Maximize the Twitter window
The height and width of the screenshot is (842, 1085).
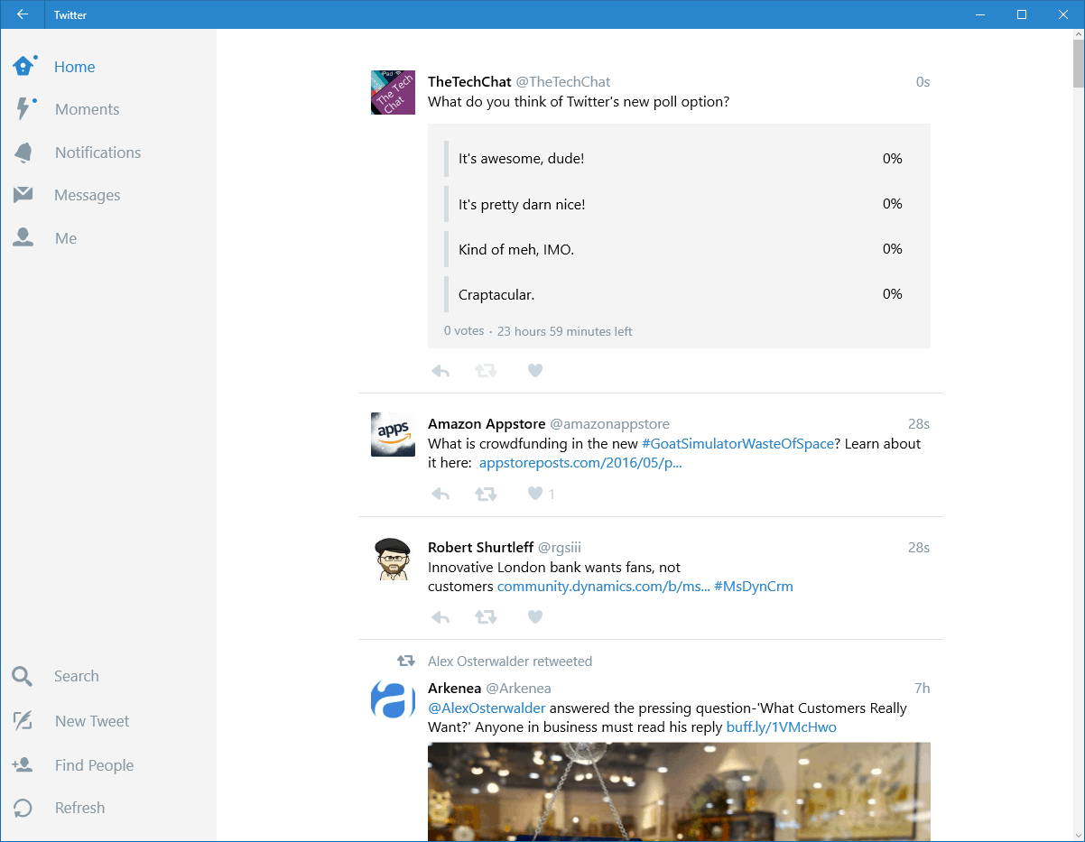tap(1022, 14)
